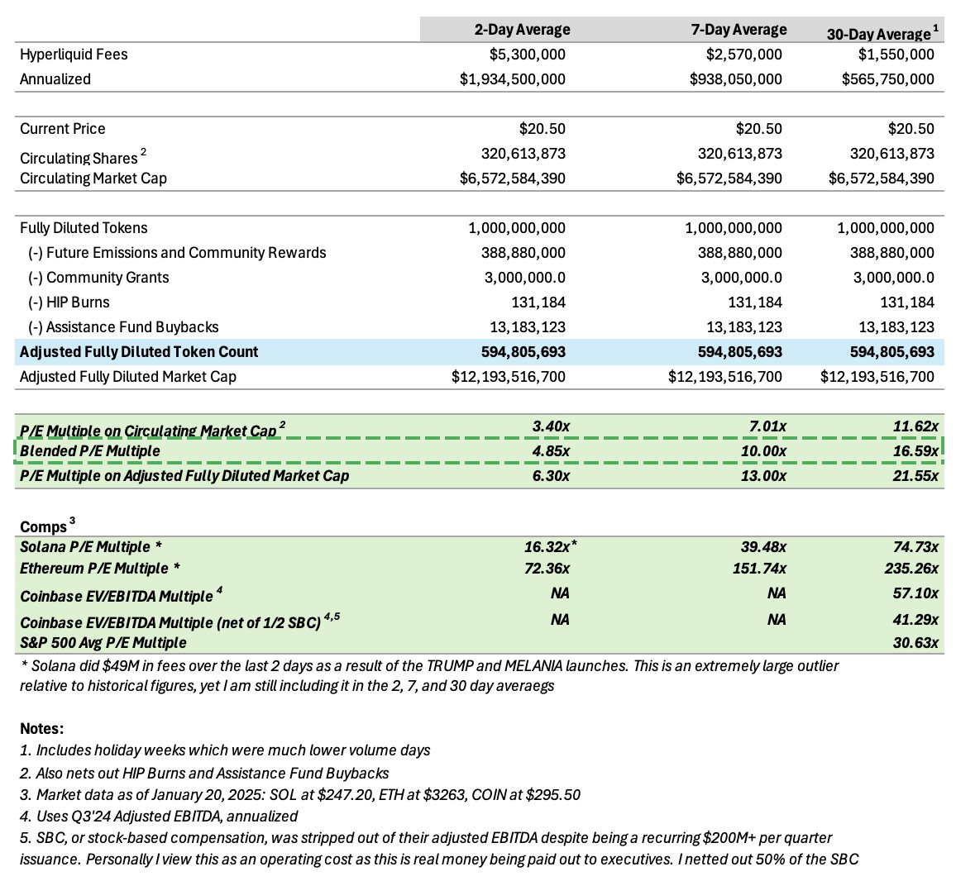Select 13,183,123 in the 2-Day Average column
The height and width of the screenshot is (881, 956).
tap(528, 327)
